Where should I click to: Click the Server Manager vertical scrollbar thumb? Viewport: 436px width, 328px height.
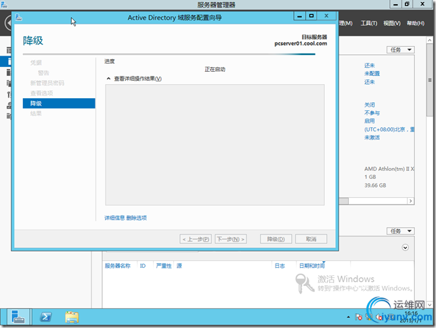[x=430, y=80]
